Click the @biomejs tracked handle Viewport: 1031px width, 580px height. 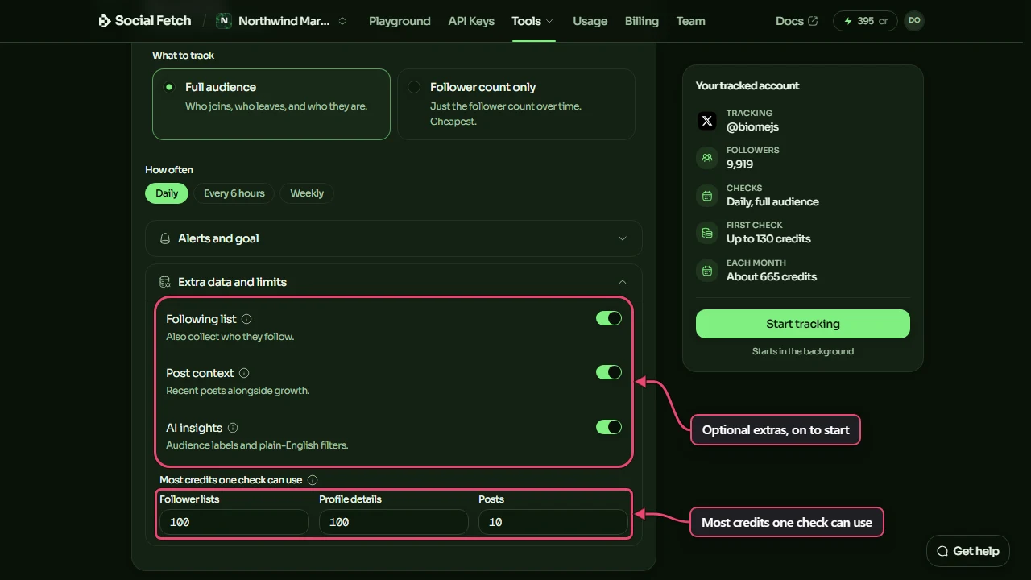[x=752, y=126]
